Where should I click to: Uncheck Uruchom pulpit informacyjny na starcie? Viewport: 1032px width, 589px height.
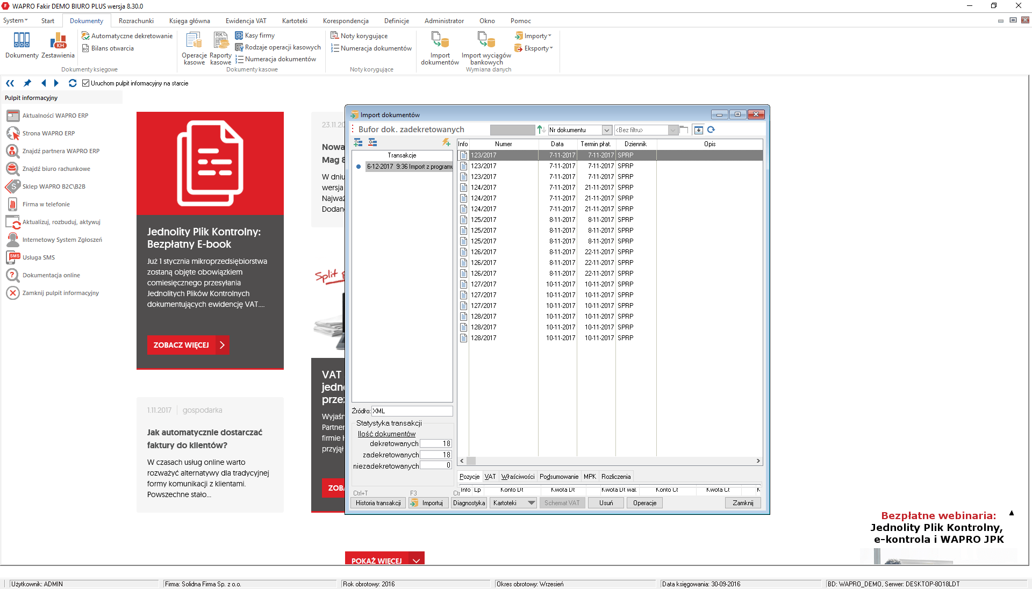coord(85,83)
